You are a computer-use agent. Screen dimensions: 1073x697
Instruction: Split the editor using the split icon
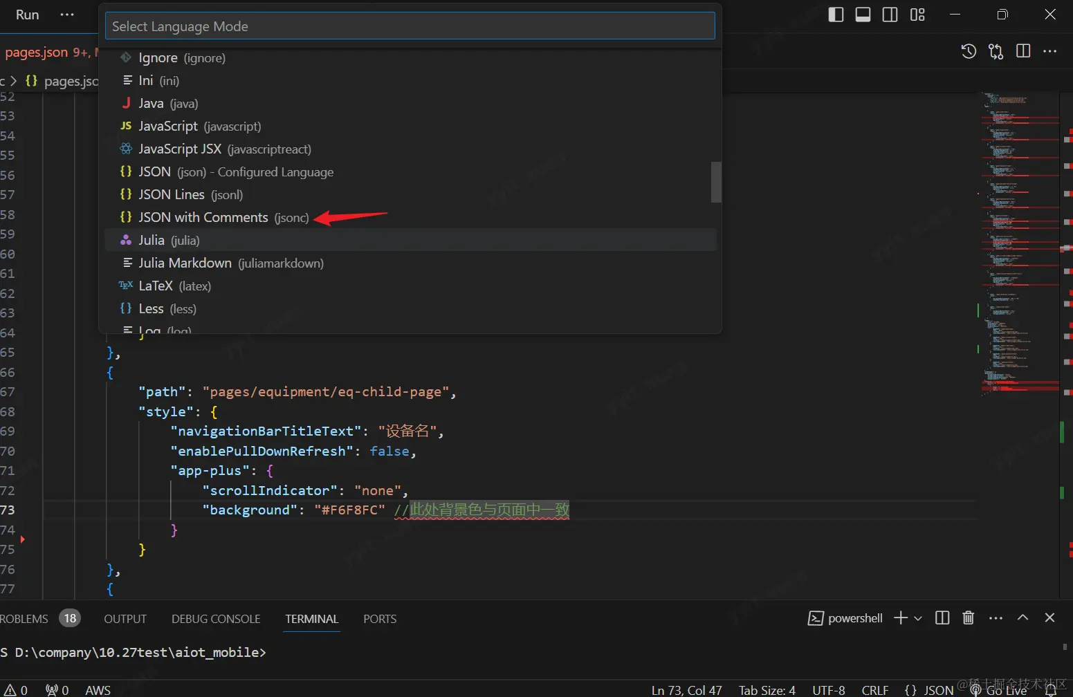tap(1023, 51)
